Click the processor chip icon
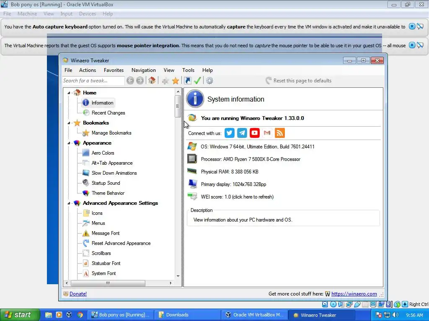Viewport: 429px width, 321px height. (192, 159)
